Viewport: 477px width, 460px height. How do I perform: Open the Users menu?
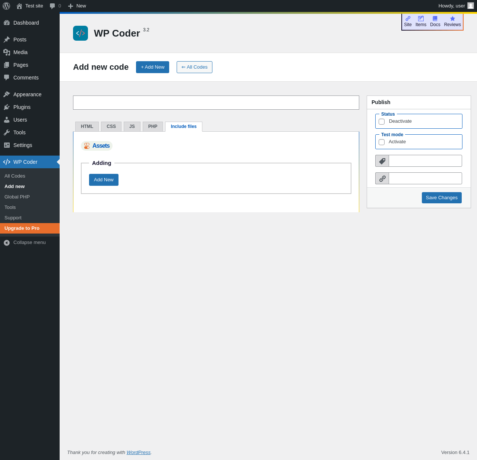30,120
